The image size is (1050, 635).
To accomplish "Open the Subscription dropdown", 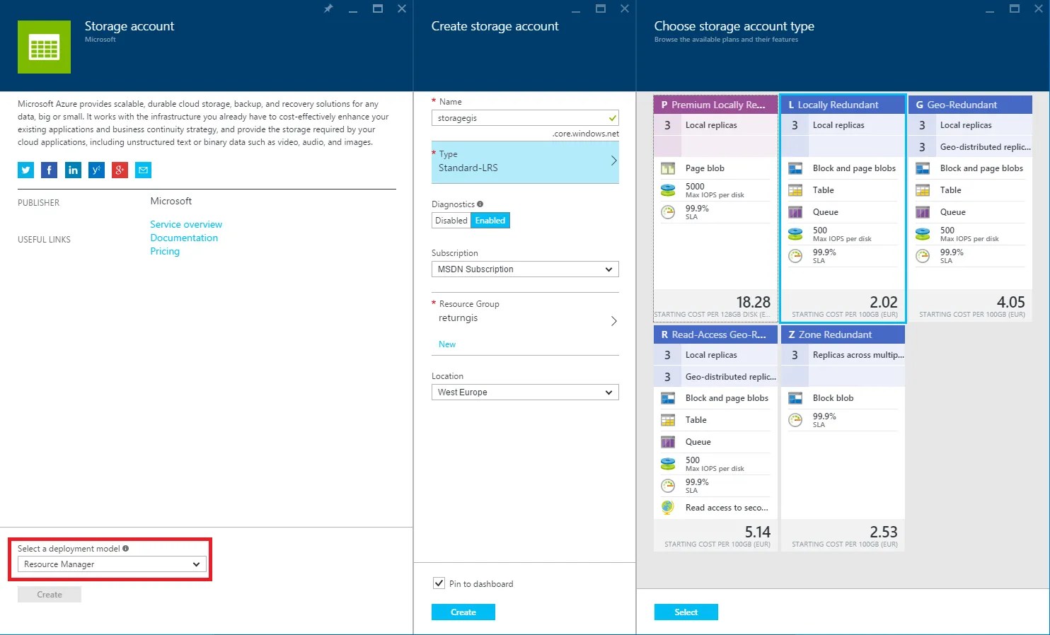I will coord(525,269).
